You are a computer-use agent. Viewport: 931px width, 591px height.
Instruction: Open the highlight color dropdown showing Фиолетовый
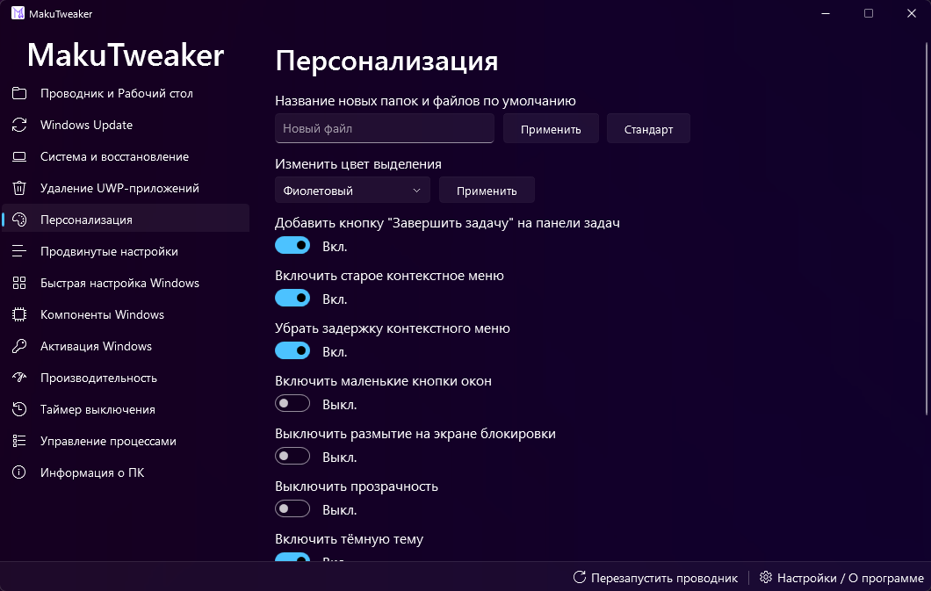point(351,190)
